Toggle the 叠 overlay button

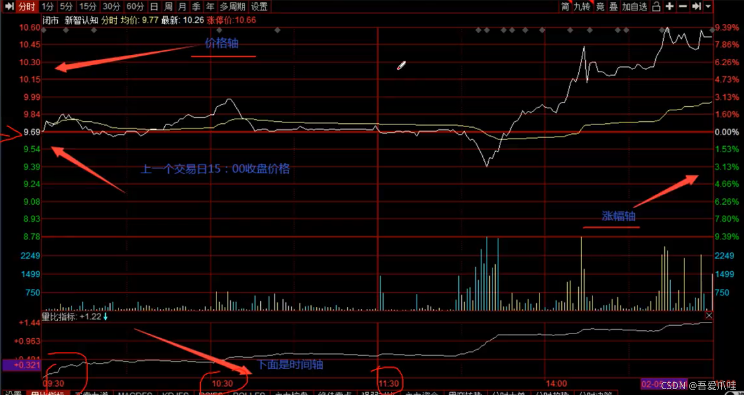click(x=613, y=6)
